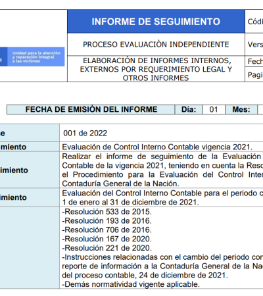Screen dimensions: 263x296
Task: Click line starting 'Realizar el informe de seguimiento'
Action: [x=162, y=157]
